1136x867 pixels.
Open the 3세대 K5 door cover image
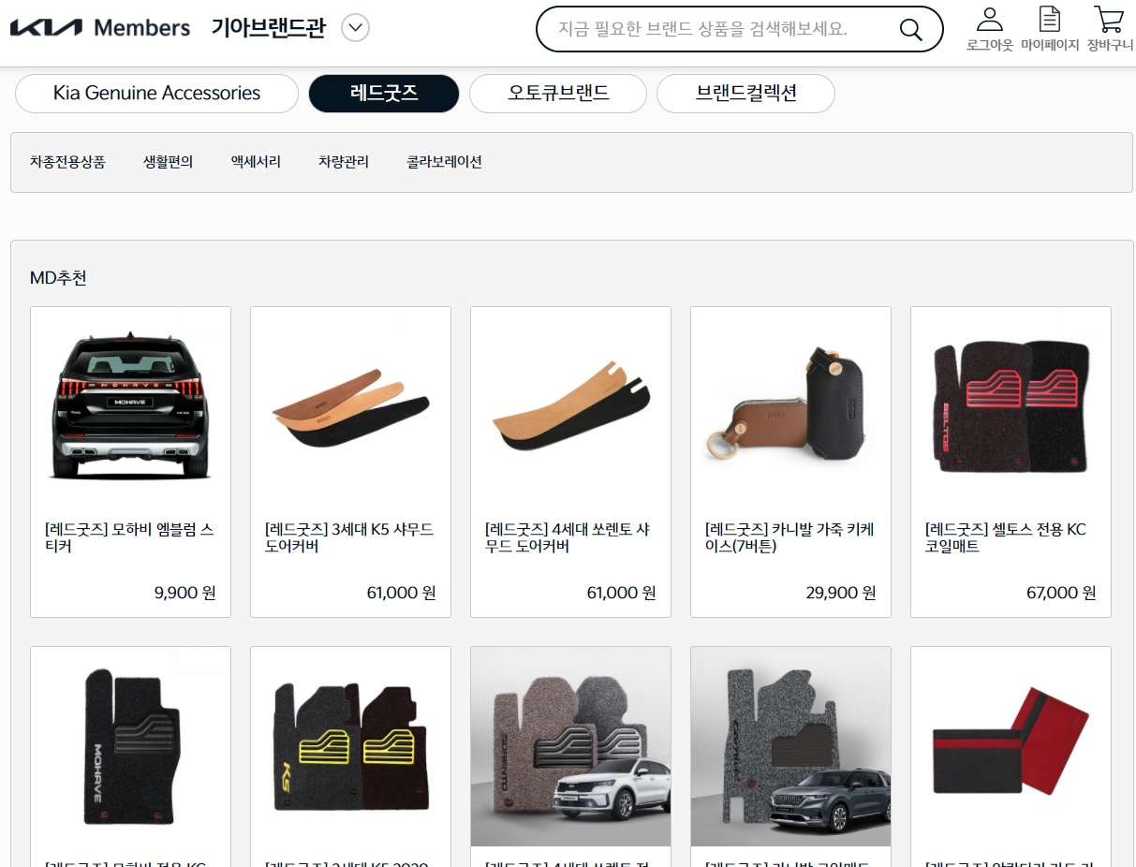350,406
